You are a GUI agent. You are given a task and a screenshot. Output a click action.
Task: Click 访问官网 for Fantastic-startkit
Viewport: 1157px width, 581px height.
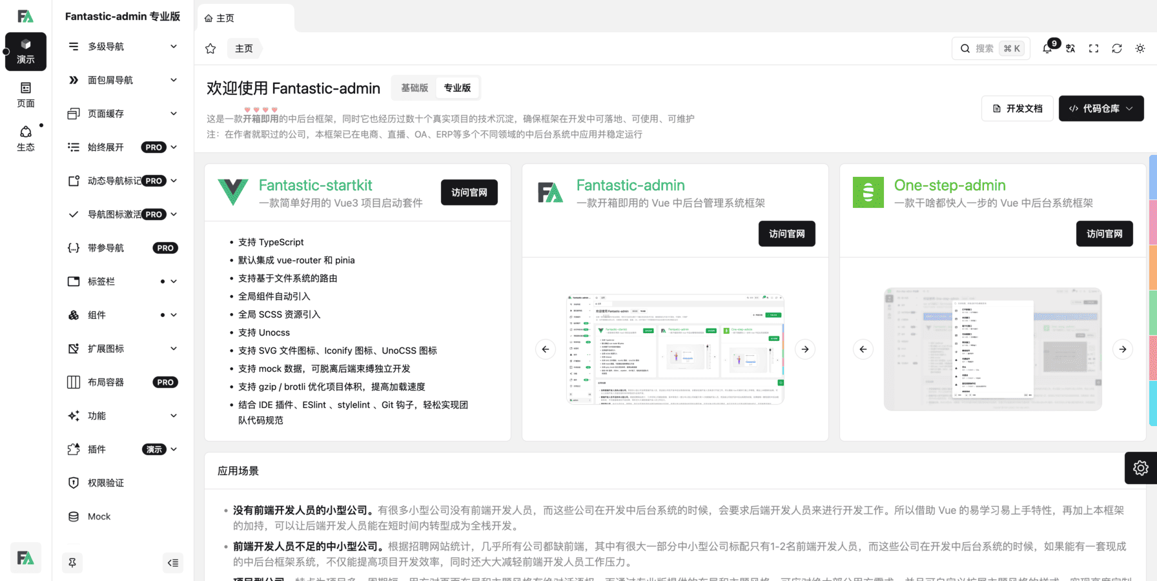coord(469,192)
